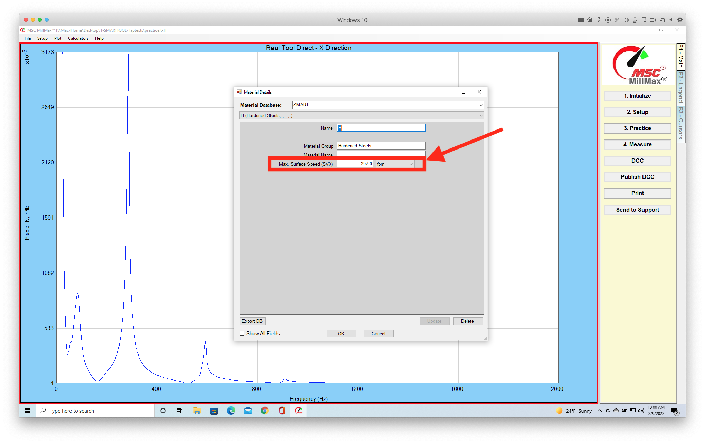Viewport: 705px width, 443px height.
Task: Open Microsoft Store from the taskbar
Action: [x=214, y=411]
